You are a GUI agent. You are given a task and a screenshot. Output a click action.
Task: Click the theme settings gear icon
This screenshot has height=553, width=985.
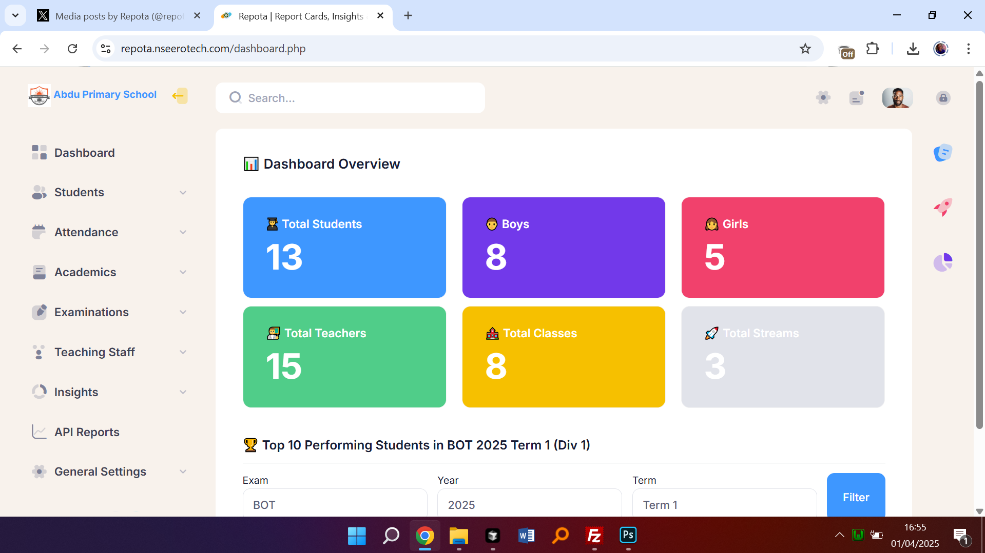click(823, 97)
